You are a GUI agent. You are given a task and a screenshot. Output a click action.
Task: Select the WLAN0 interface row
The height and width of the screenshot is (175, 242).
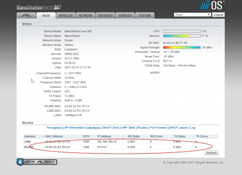coord(121,147)
